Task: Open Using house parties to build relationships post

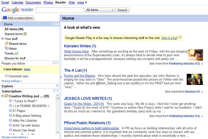Action: (x=91, y=128)
